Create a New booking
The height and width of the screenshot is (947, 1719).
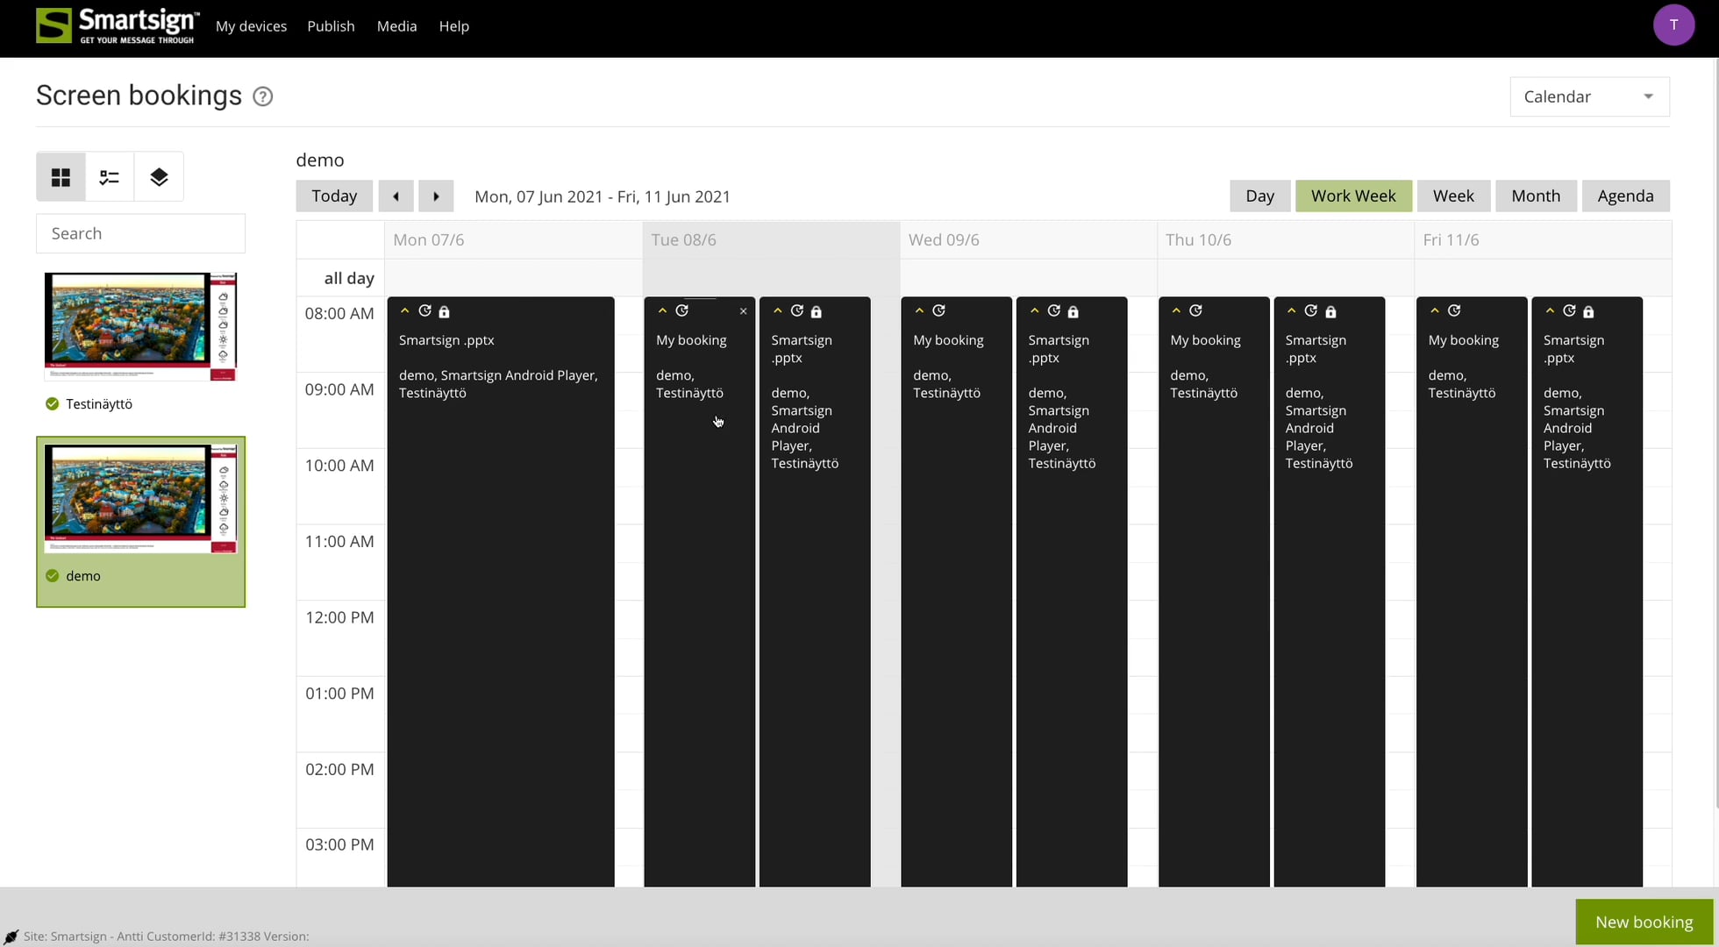(1644, 922)
